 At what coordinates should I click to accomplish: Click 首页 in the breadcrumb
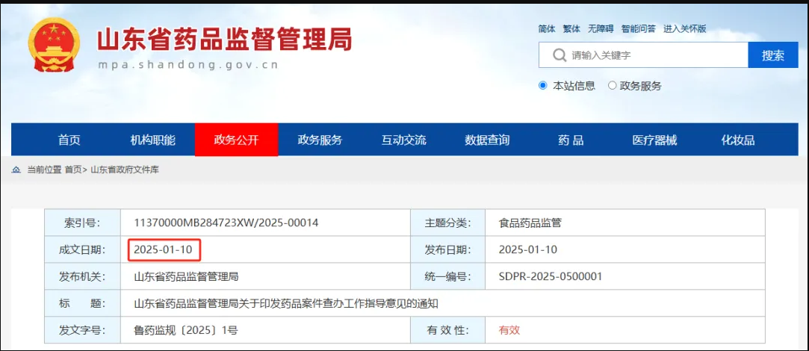click(x=72, y=170)
